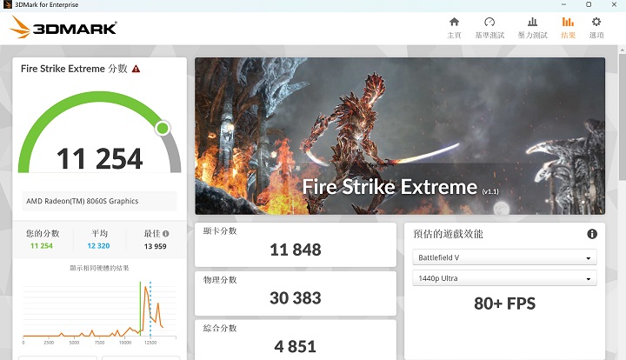
Task: Click the 80+ FPS estimate
Action: pos(504,303)
